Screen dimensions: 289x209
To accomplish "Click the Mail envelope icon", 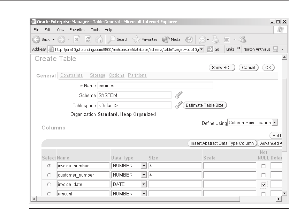I will point(202,39).
